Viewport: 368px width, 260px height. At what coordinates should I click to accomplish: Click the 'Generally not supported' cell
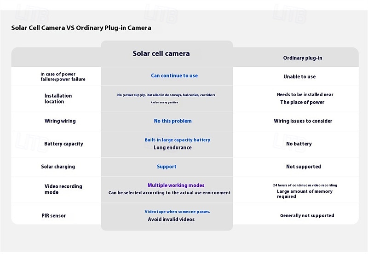point(307,216)
